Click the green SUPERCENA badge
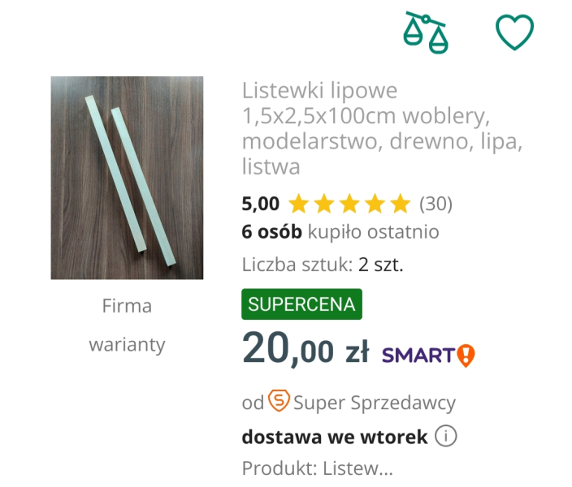This screenshot has height=487, width=572. point(301,304)
